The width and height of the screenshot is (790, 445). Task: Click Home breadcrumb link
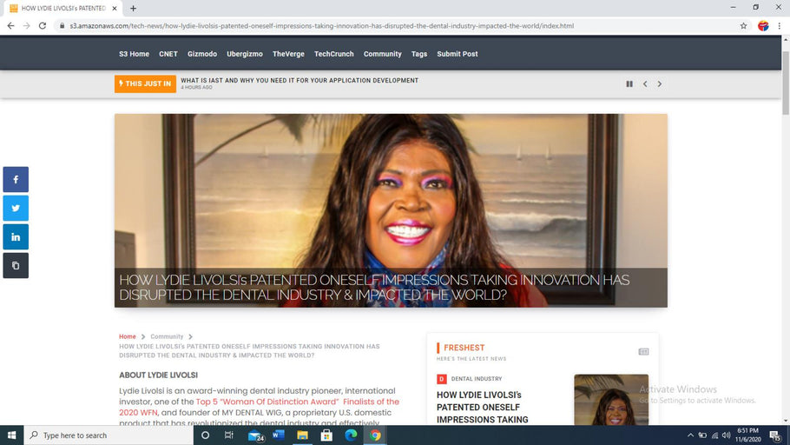tap(128, 336)
